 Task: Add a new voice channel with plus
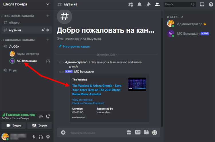click(48, 40)
